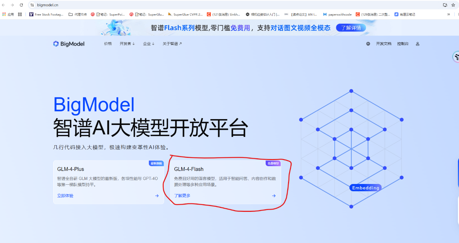Click the arrow icon on GLM-4-Flash card
This screenshot has width=459, height=243.
[x=274, y=196]
